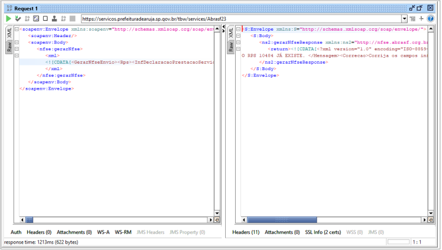This screenshot has height=250, width=442.
Task: Collapse the nfse:gerarNfse node
Action: [17, 49]
